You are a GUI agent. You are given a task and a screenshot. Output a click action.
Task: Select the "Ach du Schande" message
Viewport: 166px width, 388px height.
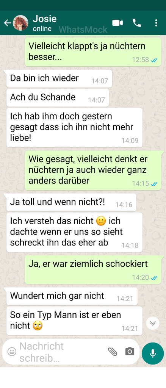pos(57,97)
